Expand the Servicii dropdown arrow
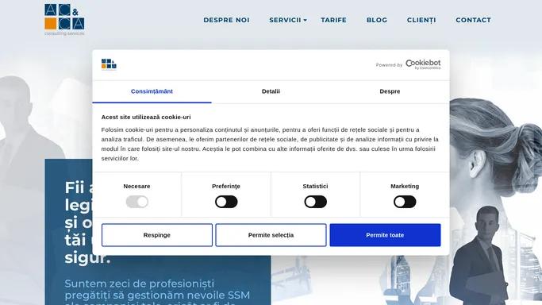Image resolution: width=542 pixels, height=305 pixels. click(306, 21)
